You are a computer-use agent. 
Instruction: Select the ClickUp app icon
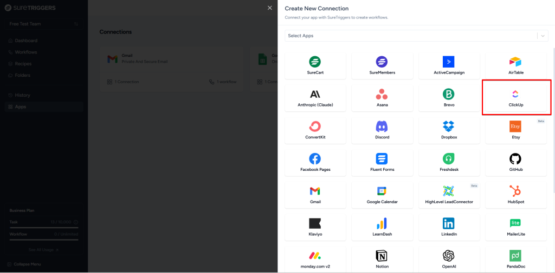point(515,94)
